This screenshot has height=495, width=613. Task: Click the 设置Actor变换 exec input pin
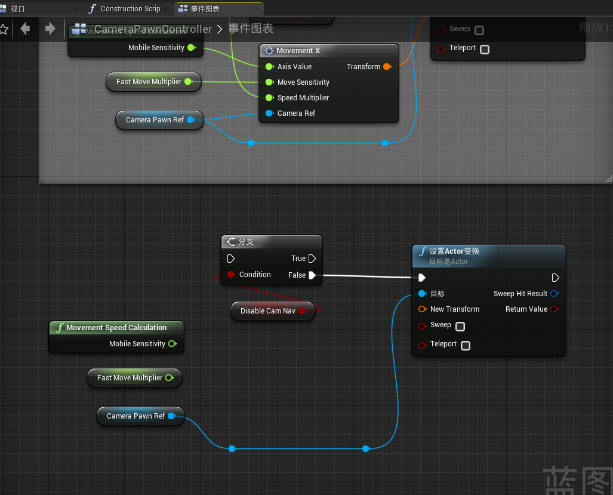coord(422,278)
